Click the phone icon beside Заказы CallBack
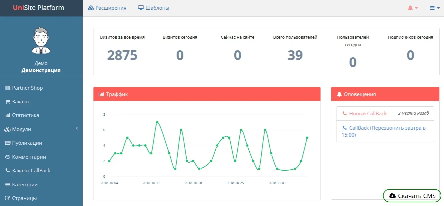The width and height of the screenshot is (444, 206). [7, 171]
